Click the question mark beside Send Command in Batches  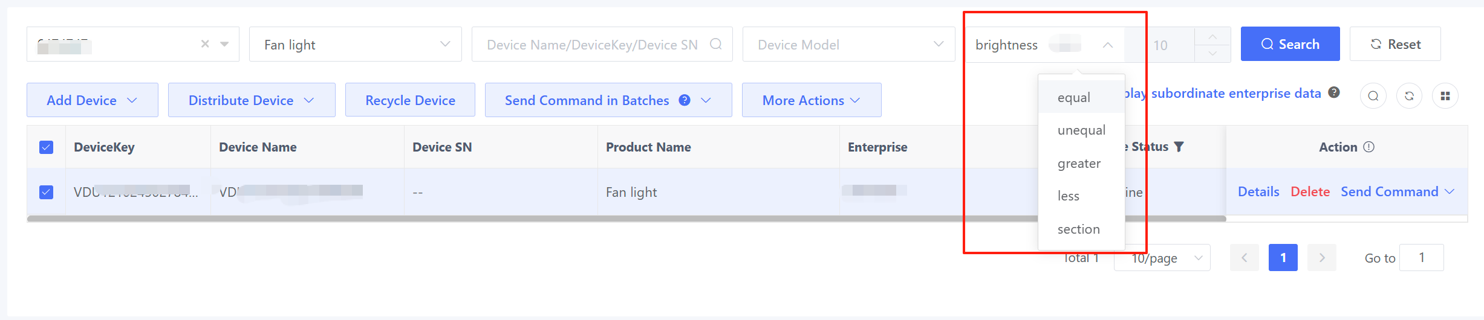pos(685,100)
